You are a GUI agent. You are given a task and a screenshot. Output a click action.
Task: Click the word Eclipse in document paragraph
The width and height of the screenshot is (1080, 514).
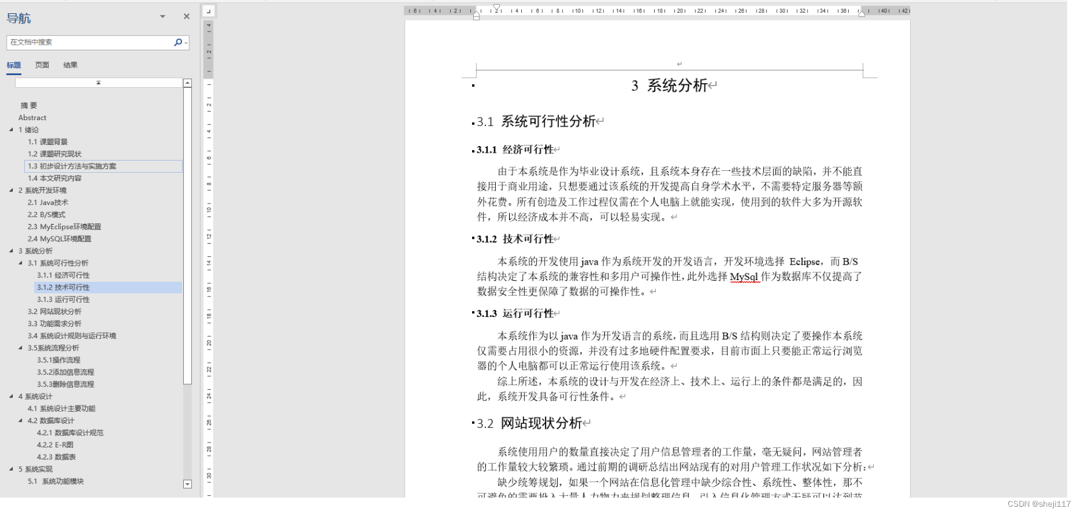click(x=805, y=261)
